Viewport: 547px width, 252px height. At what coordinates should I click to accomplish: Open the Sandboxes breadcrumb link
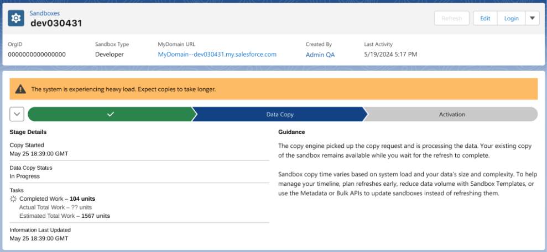click(44, 13)
